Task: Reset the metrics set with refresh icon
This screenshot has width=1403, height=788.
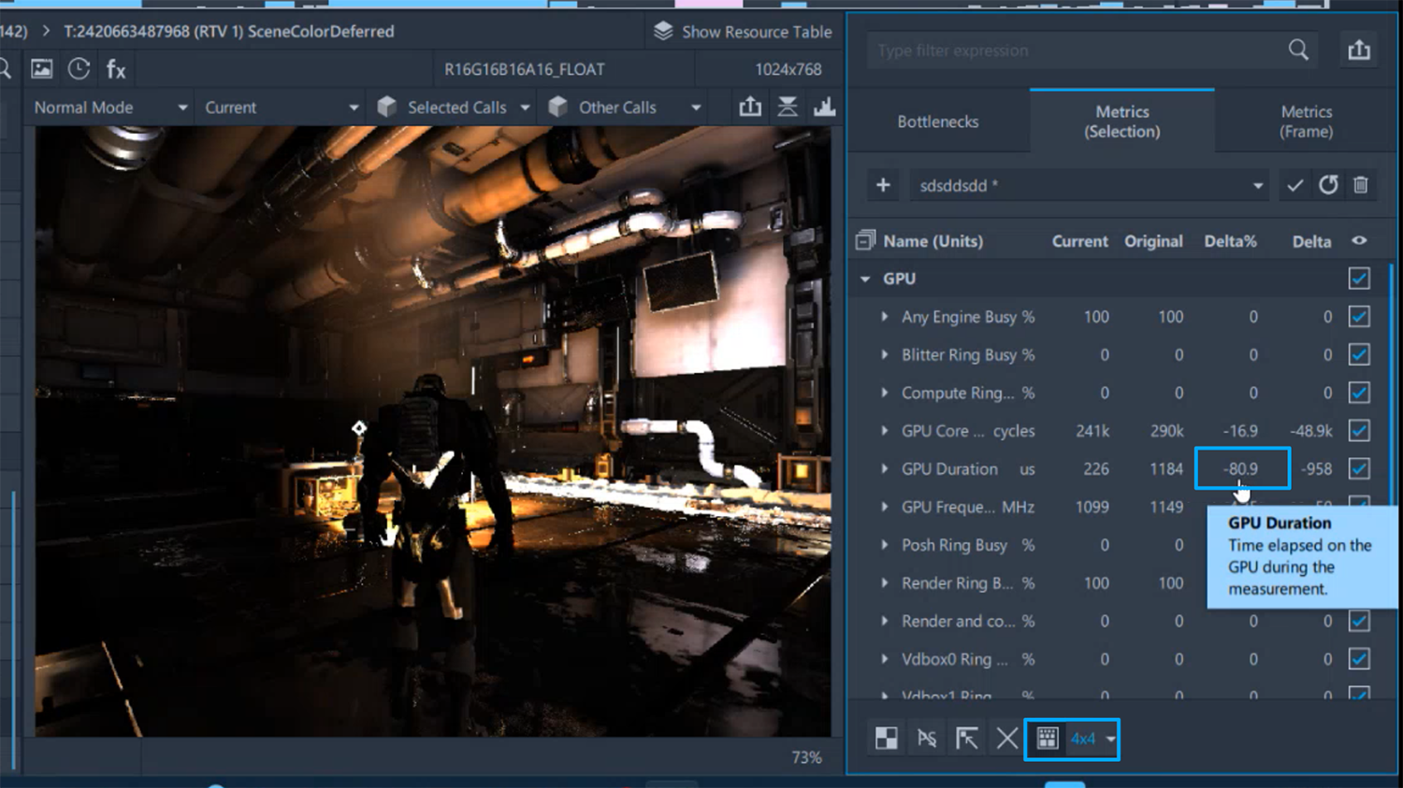Action: 1328,185
